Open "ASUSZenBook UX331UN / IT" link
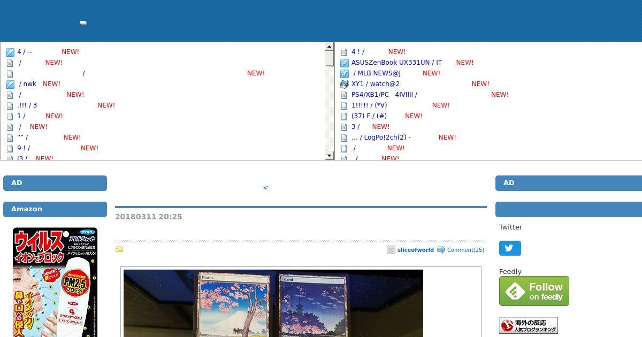642x337 pixels. [x=396, y=63]
